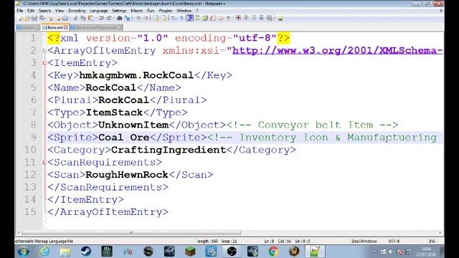The image size is (459, 258).
Task: Switch to the third document tab
Action: 96,27
